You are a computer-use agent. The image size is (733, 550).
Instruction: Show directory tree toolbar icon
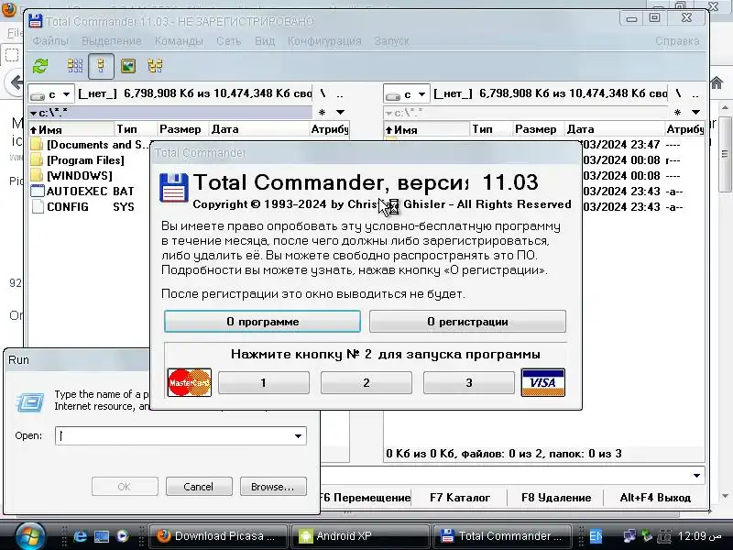(x=155, y=65)
